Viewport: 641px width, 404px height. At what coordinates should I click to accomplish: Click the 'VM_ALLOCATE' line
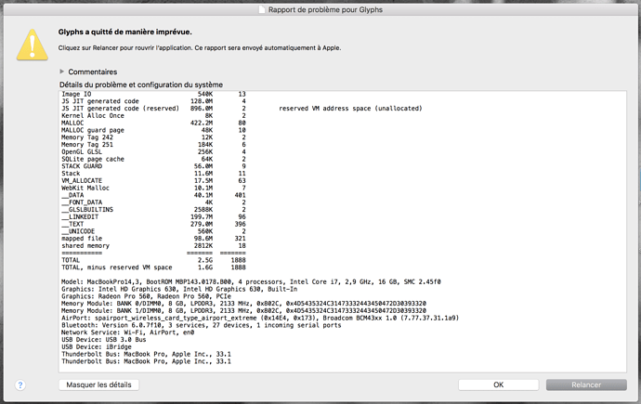153,181
